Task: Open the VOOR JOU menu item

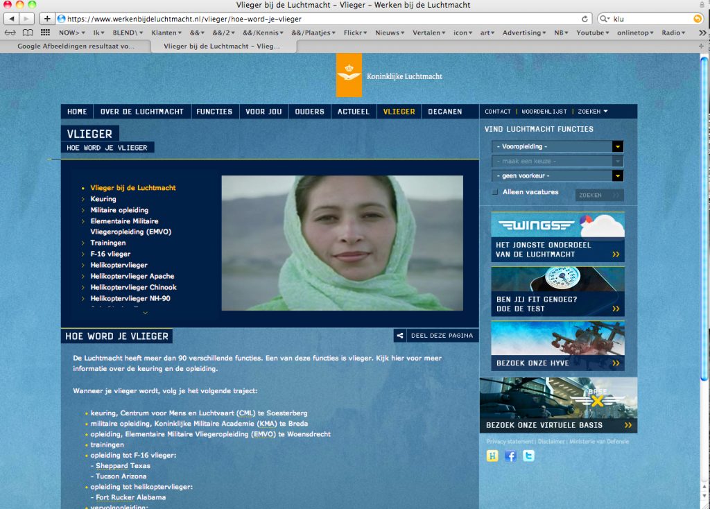Action: 263,112
